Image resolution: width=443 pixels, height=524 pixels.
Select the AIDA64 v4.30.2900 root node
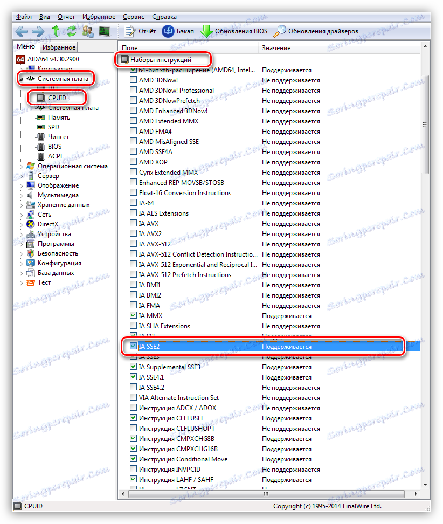pyautogui.click(x=48, y=59)
